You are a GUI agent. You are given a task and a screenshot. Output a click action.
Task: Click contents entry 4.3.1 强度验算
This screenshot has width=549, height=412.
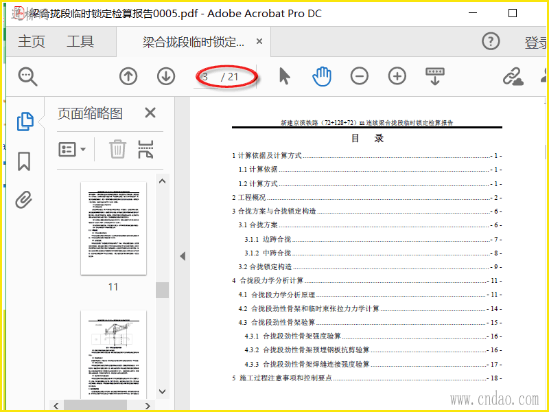click(373, 336)
